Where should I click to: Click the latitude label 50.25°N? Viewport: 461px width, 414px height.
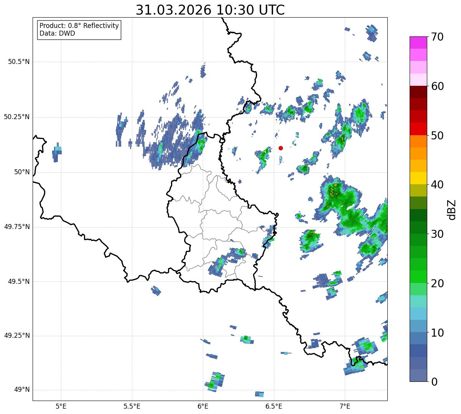(16, 117)
